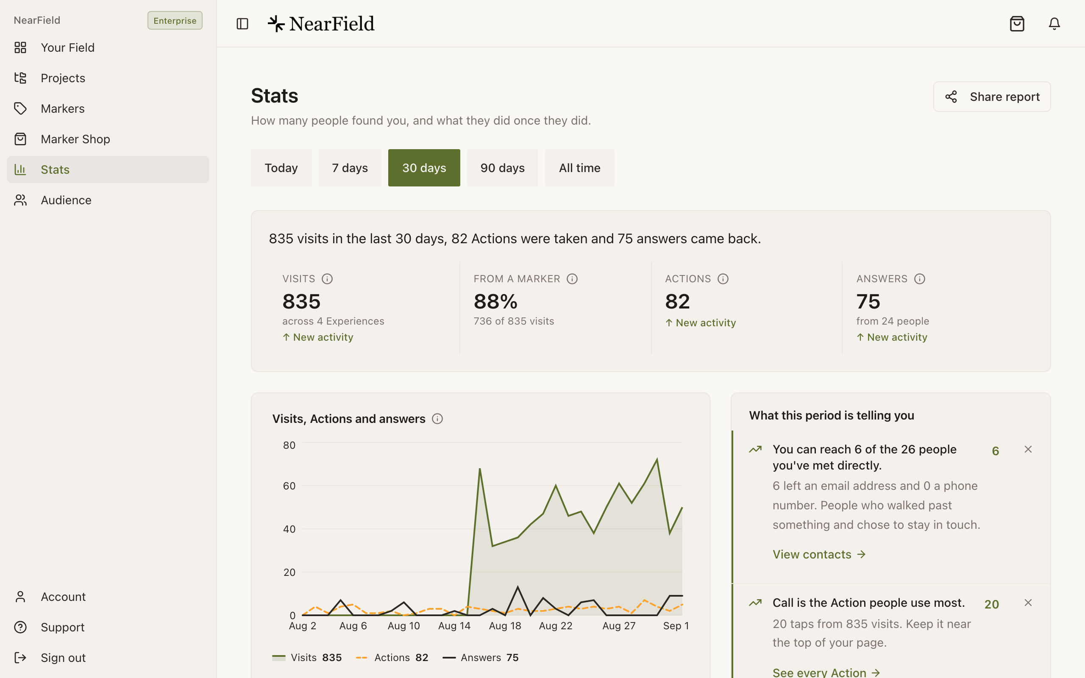This screenshot has height=678, width=1085.
Task: Click the NearField logo in the header
Action: click(x=321, y=24)
